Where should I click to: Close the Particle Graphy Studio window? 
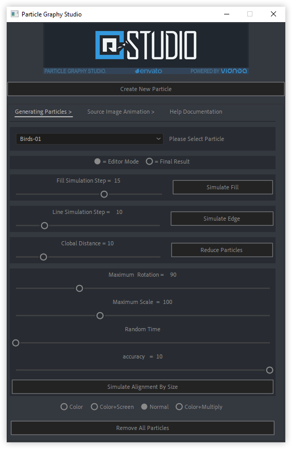(x=273, y=14)
